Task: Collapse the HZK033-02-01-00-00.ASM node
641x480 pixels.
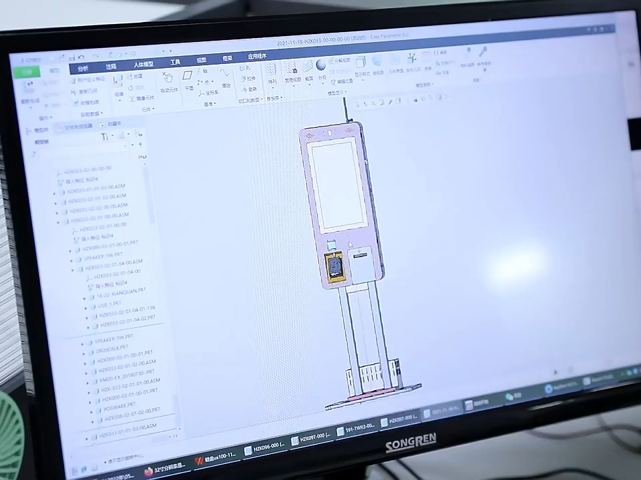Action: click(x=58, y=222)
